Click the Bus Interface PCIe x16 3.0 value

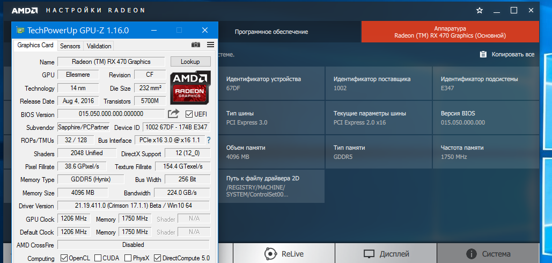pyautogui.click(x=170, y=140)
